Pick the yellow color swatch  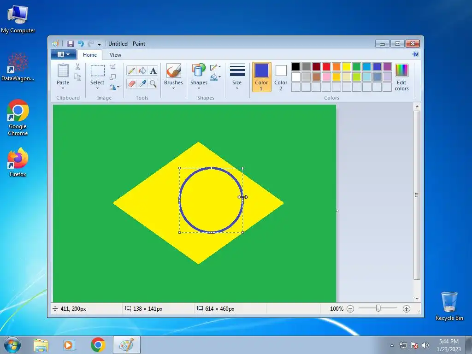pos(347,67)
